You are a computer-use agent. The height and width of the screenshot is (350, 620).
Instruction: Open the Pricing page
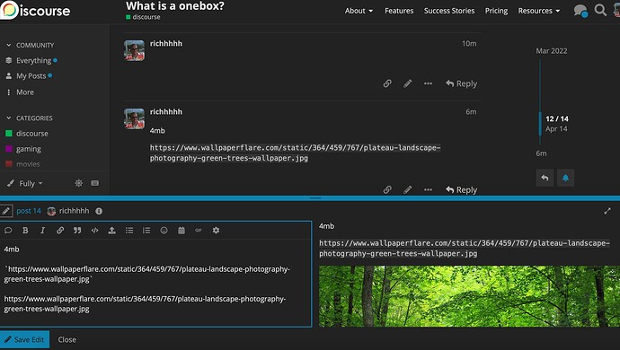click(496, 11)
